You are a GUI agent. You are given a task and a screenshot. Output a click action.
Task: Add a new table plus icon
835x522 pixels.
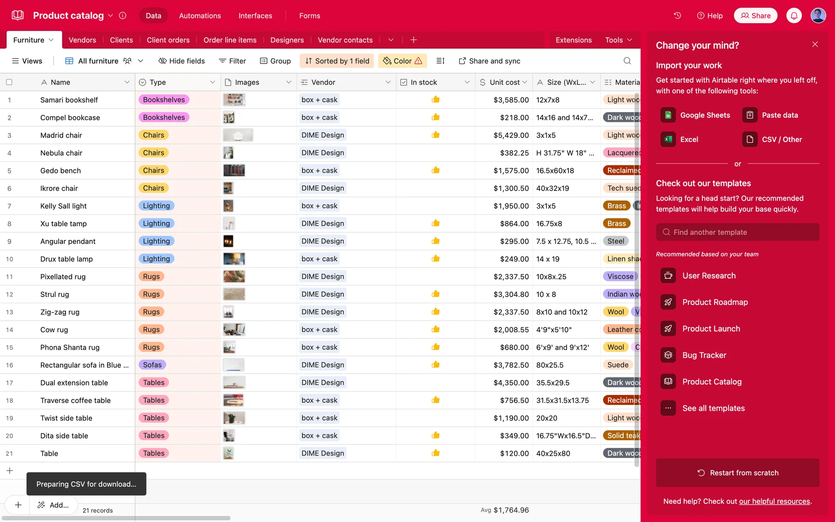414,40
